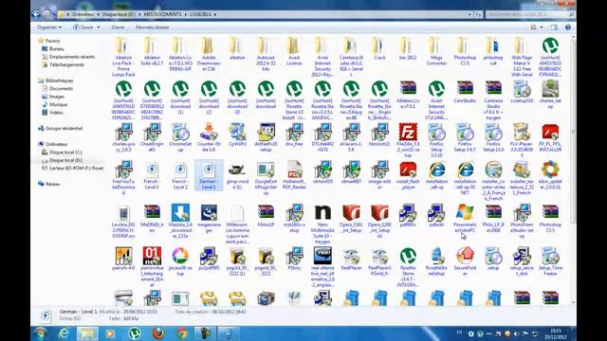
Task: Select the Nero Multimedia Suite 10 Keygen icon
Action: [x=322, y=212]
